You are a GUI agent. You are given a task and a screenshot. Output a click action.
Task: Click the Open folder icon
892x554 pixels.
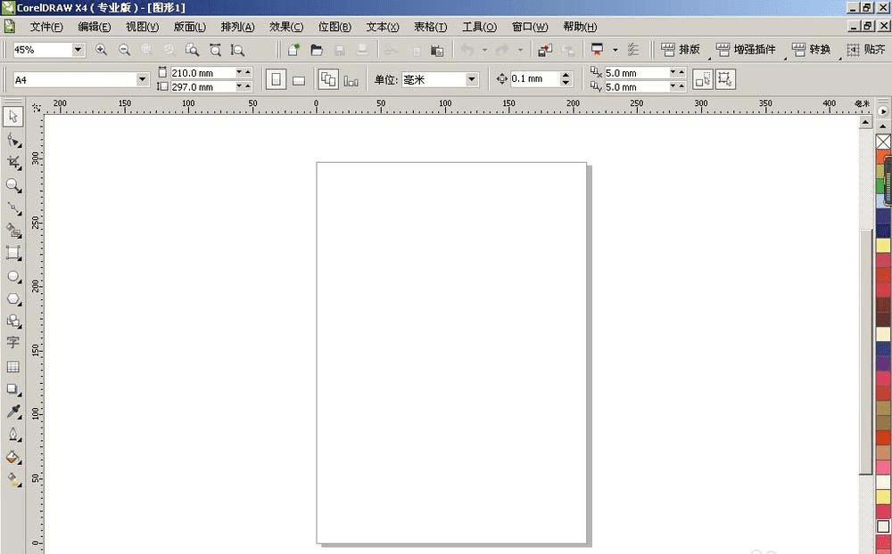click(x=317, y=50)
